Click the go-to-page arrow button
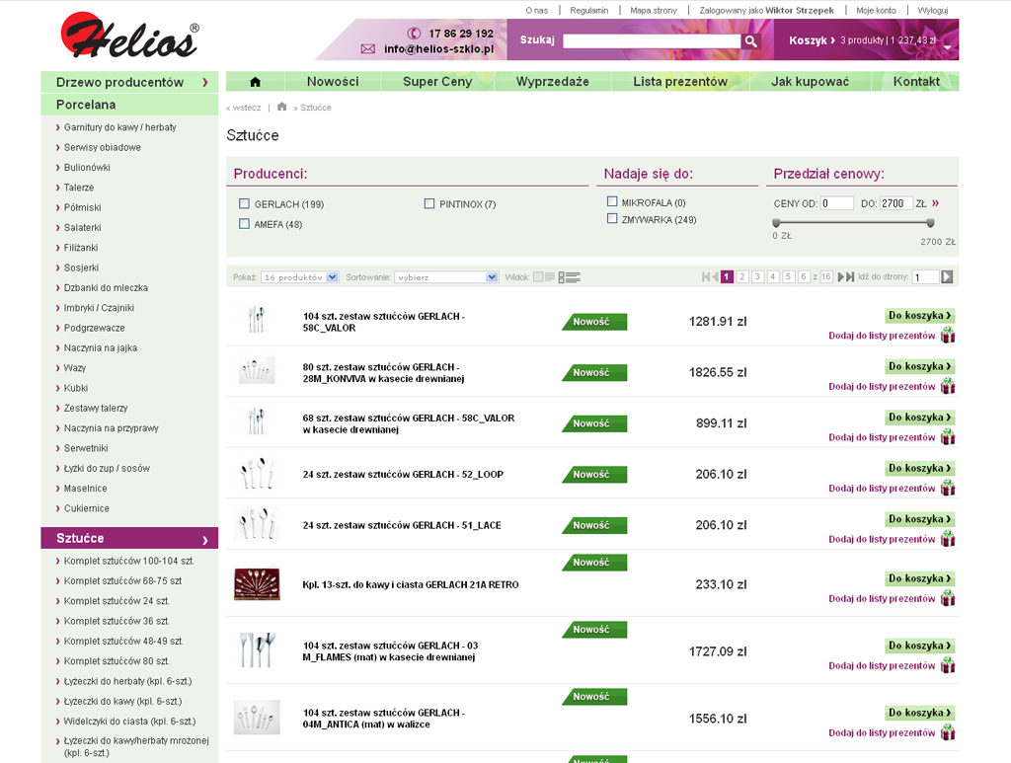Screen dimensions: 1011x763 (x=947, y=277)
